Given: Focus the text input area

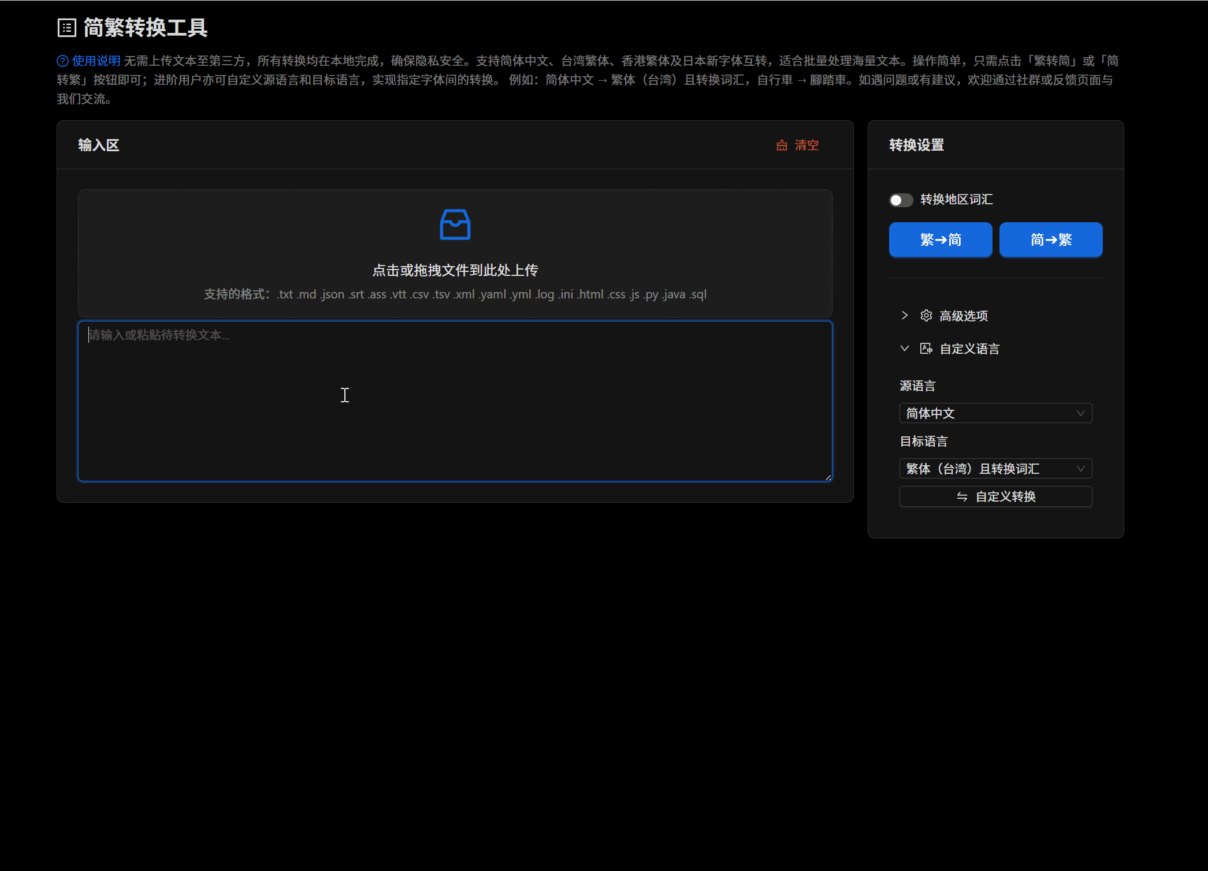Looking at the screenshot, I should tap(455, 401).
